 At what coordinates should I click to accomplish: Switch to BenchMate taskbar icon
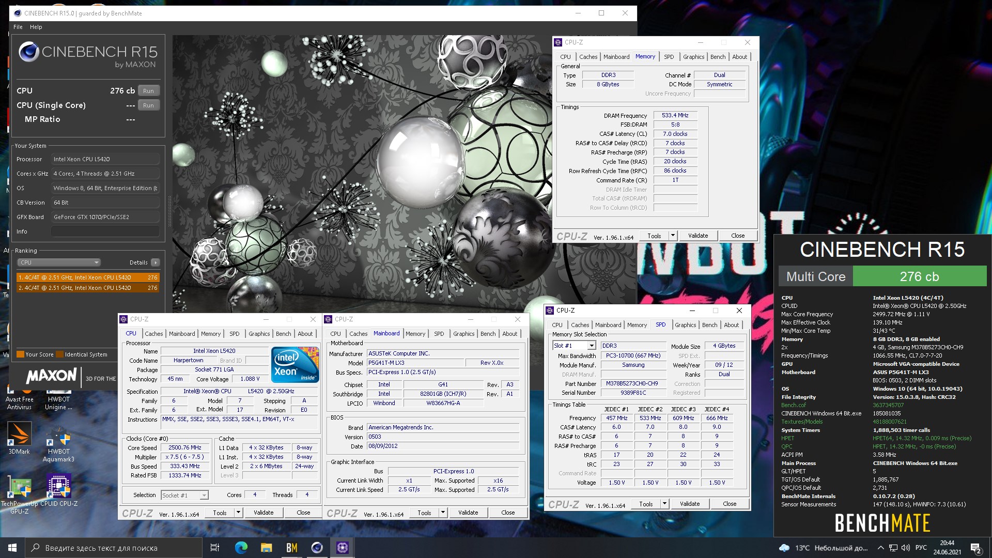[x=291, y=548]
